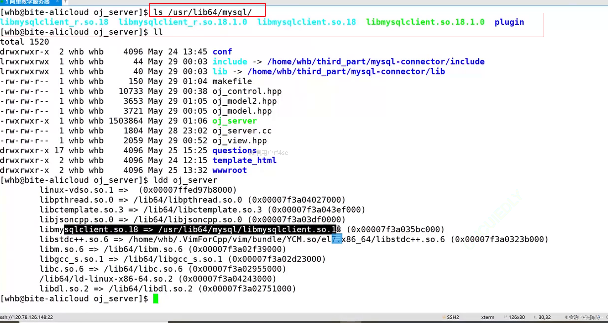Click the oj_server.cc file name
The height and width of the screenshot is (323, 608).
242,131
